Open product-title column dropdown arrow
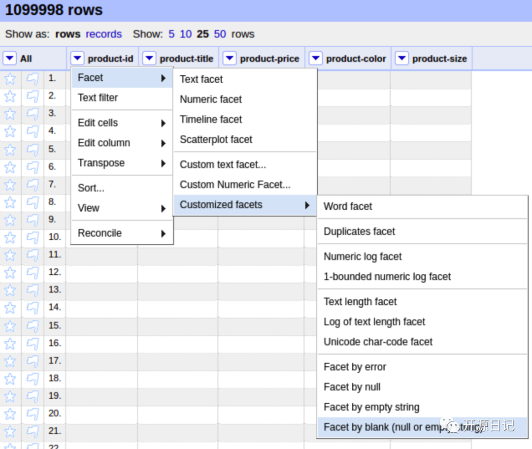The height and width of the screenshot is (449, 532). 149,58
